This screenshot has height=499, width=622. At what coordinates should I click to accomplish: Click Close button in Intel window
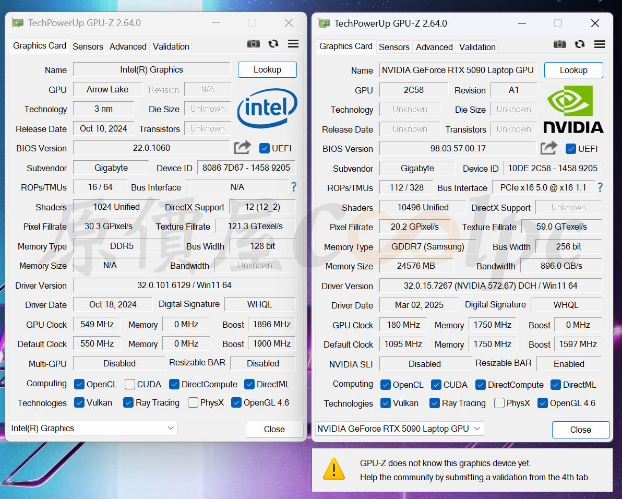274,429
